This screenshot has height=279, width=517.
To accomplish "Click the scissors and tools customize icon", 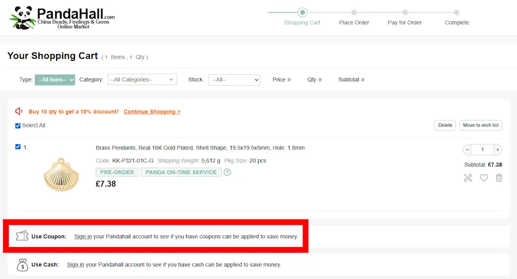I will [x=467, y=178].
